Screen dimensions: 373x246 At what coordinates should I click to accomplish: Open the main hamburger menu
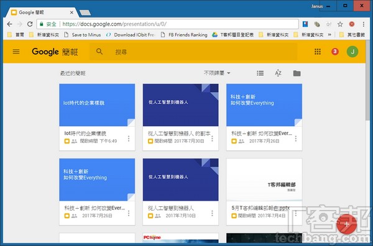pos(16,52)
